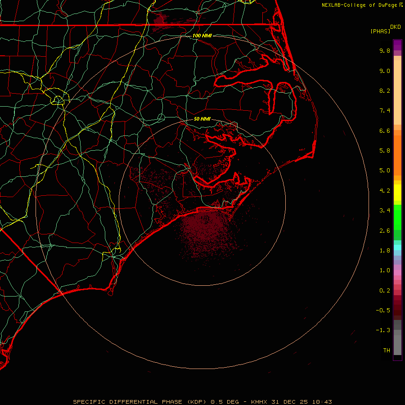The height and width of the screenshot is (405, 405).
Task: Click the 5.8 legend value
Action: pyautogui.click(x=385, y=151)
